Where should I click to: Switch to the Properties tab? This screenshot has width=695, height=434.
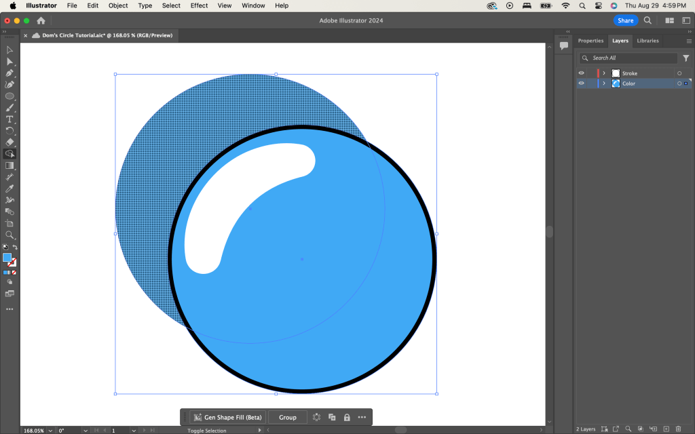tap(590, 41)
